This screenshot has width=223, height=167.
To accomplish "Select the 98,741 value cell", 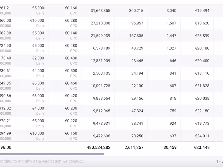I will 137,123.
